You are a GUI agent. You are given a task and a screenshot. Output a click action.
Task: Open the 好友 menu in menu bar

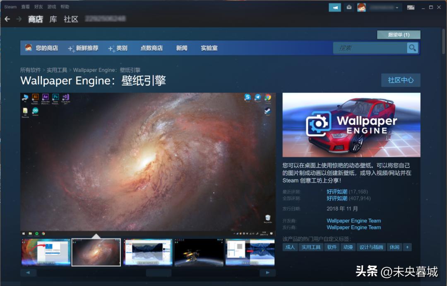point(38,7)
